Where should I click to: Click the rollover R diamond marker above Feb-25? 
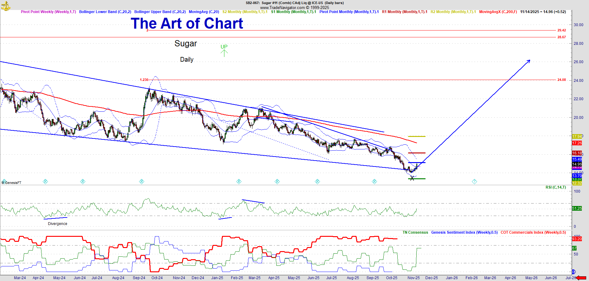coord(239,181)
